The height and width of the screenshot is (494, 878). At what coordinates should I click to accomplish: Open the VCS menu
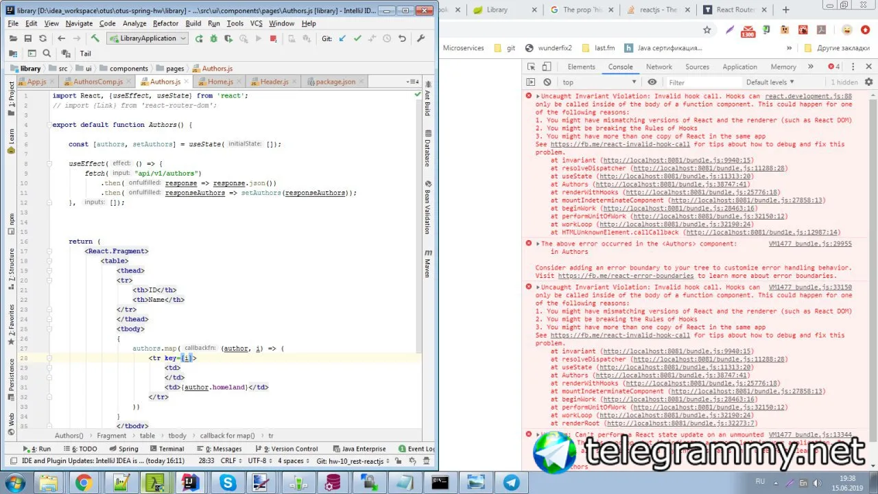(256, 23)
